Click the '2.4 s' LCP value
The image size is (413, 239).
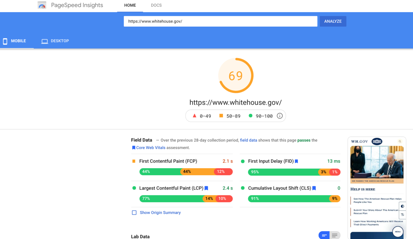click(x=228, y=188)
